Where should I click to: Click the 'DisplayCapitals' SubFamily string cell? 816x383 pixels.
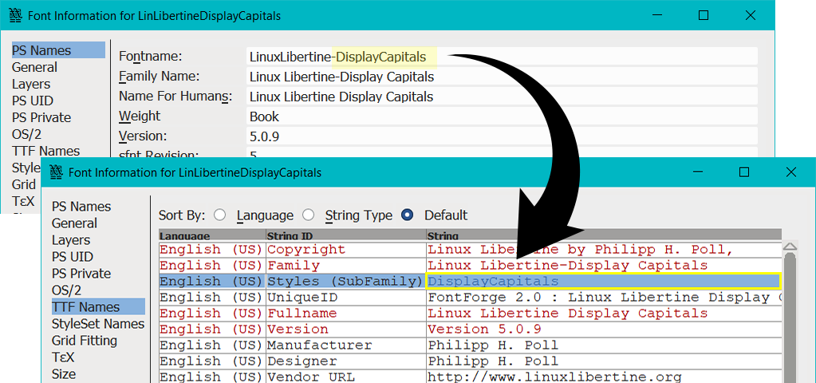point(604,281)
